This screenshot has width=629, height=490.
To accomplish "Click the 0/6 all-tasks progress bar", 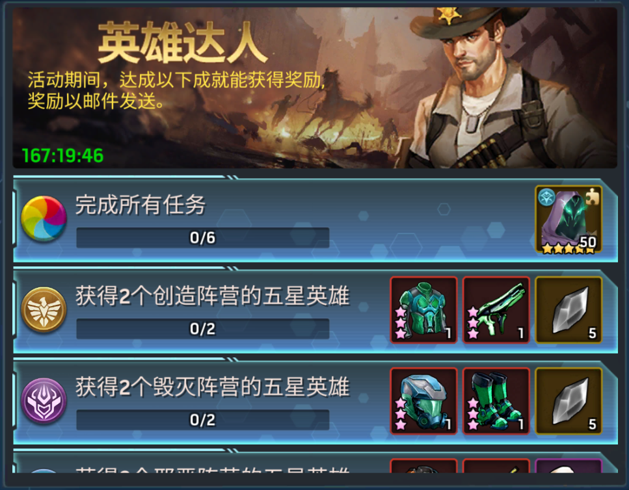I will (202, 238).
